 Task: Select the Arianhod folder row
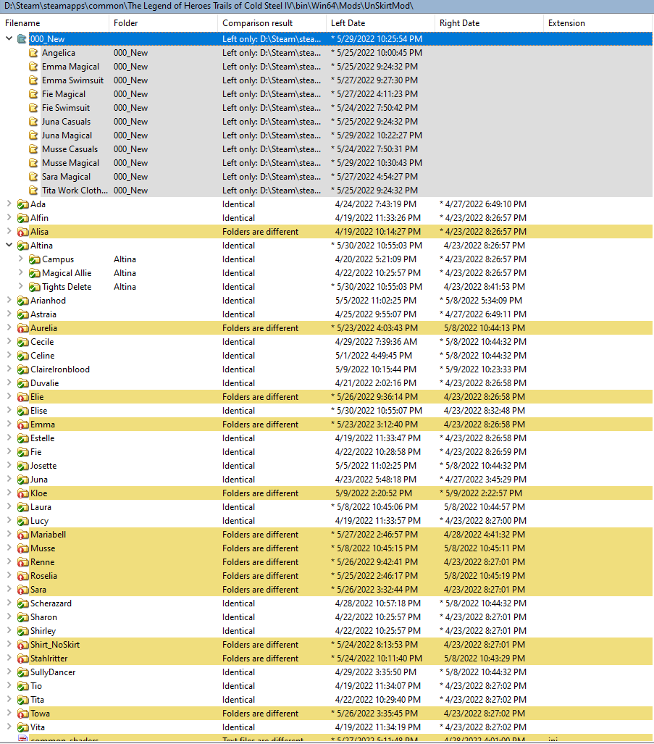click(327, 301)
